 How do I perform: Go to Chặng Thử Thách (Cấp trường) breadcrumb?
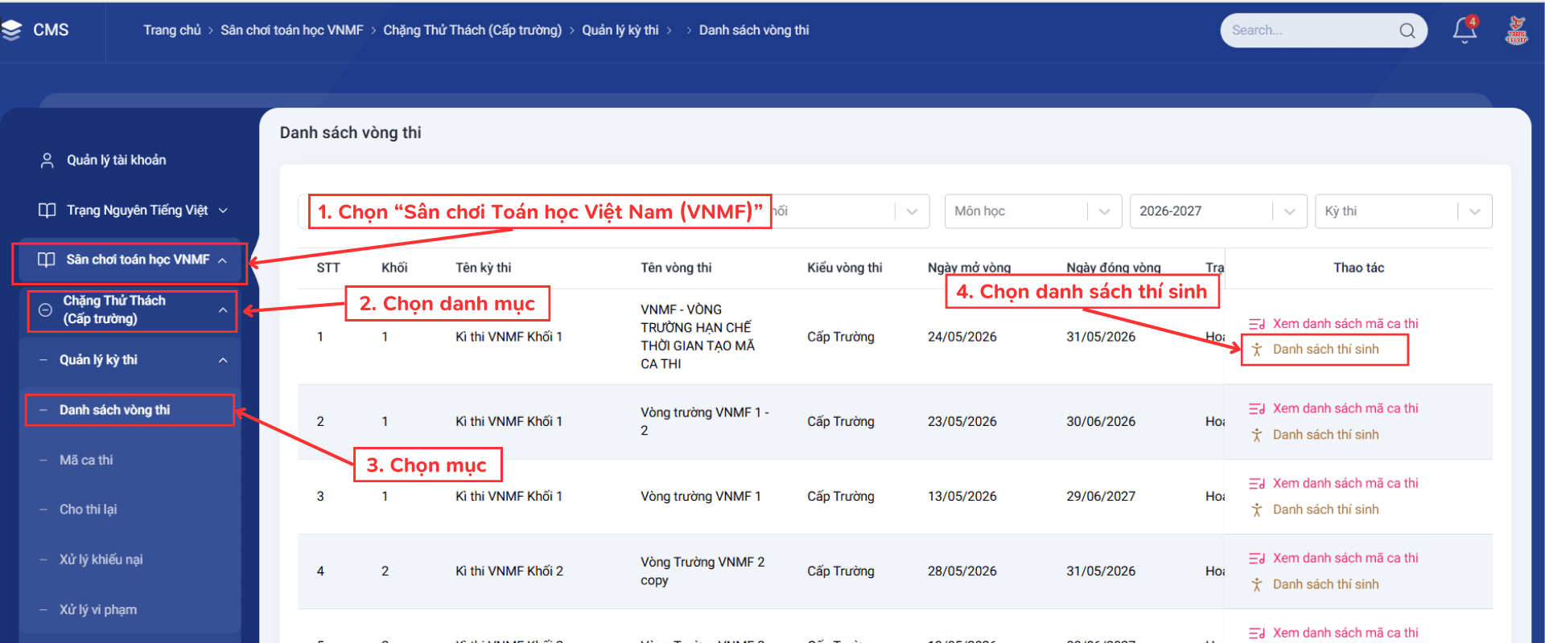pos(472,31)
